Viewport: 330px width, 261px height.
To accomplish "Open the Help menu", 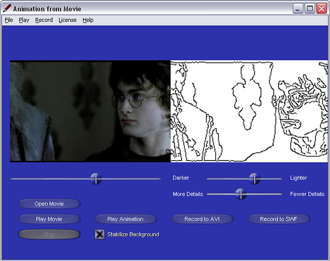I will pos(88,20).
